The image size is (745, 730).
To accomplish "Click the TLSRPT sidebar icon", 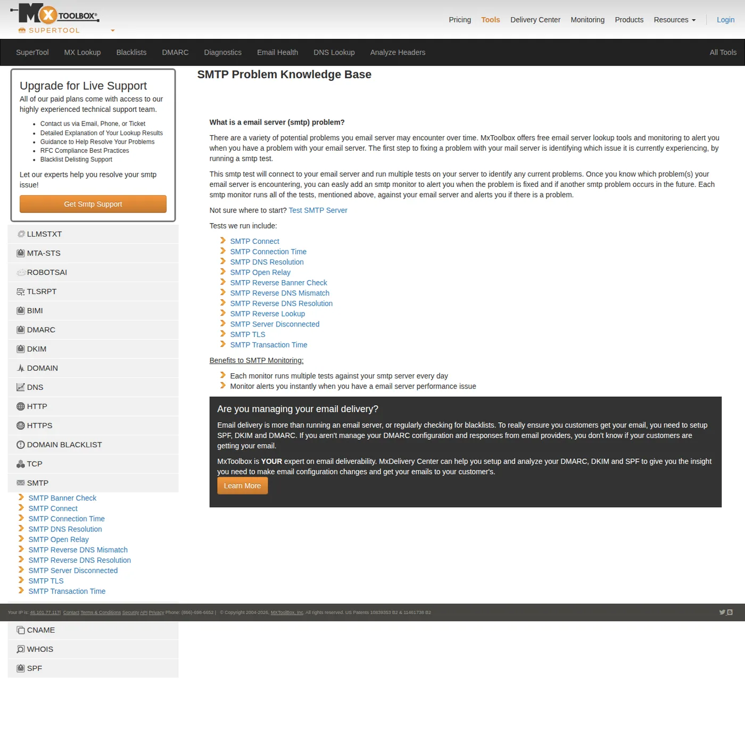I will point(21,292).
